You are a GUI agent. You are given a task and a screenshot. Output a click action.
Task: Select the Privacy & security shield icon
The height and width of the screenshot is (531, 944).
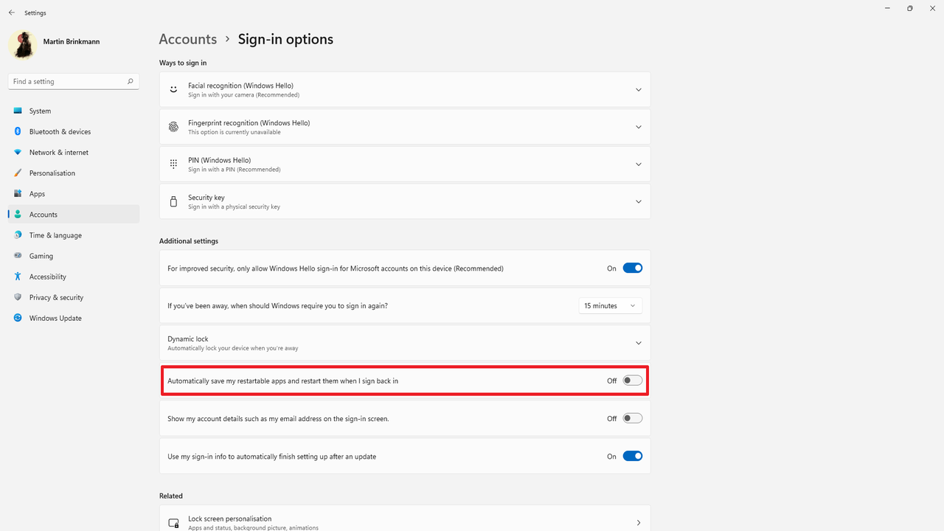click(17, 297)
